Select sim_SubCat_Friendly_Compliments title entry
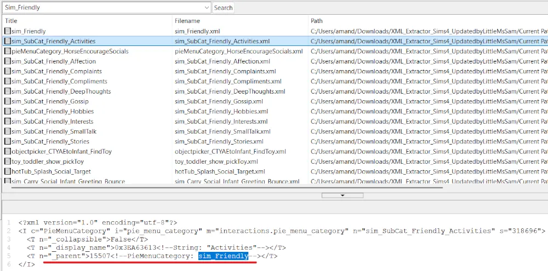This screenshot has width=548, height=271. tap(59, 82)
